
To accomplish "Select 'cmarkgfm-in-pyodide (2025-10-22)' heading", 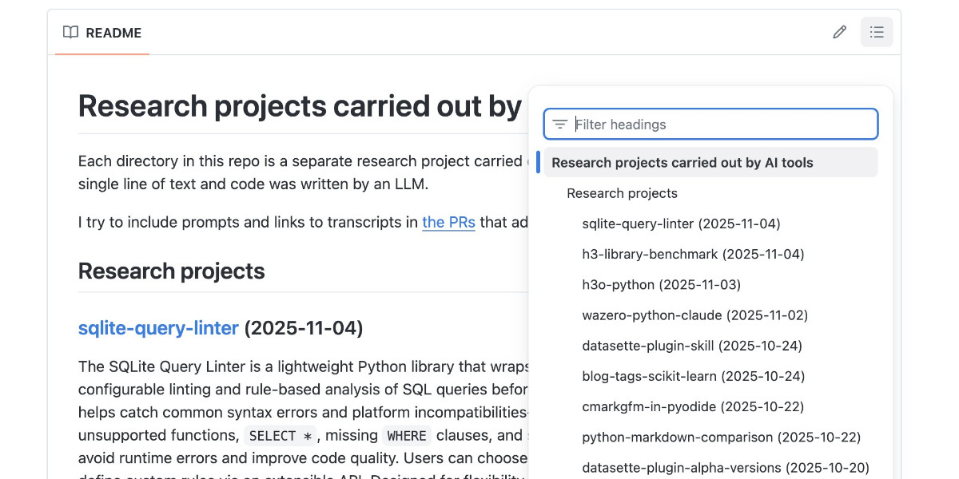I will (692, 406).
